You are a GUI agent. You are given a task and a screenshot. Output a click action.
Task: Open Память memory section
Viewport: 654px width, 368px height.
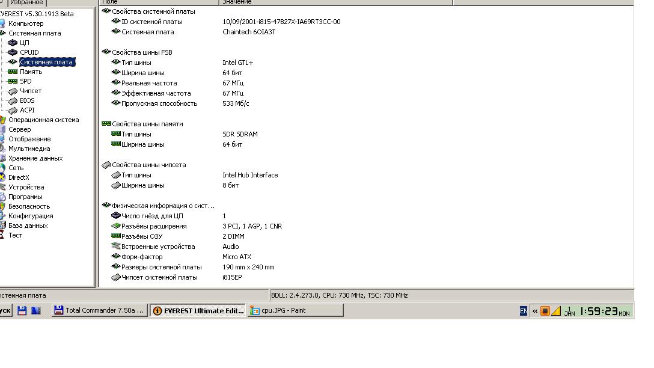click(x=31, y=72)
